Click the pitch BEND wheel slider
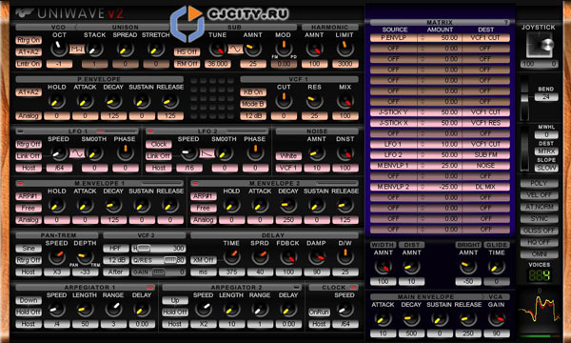571x343 pixels. (524, 98)
